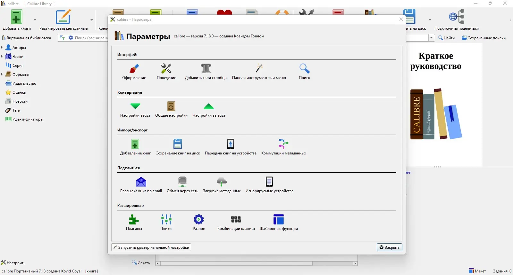The image size is (513, 275).
Task: Click the Найти search button
Action: (446, 38)
